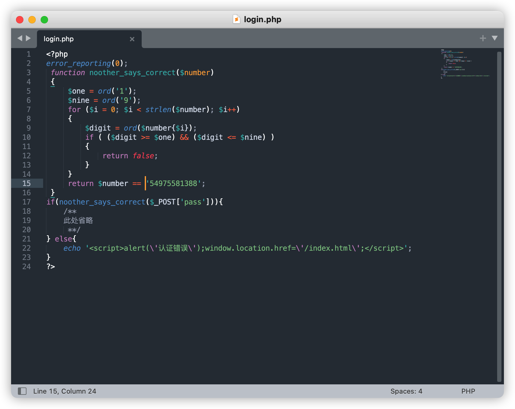Image resolution: width=515 pixels, height=409 pixels.
Task: Click line number 1 in gutter
Action: tap(29, 54)
